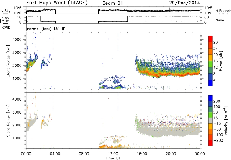Click the '18' frequency axis tick

pyautogui.click(x=19, y=17)
